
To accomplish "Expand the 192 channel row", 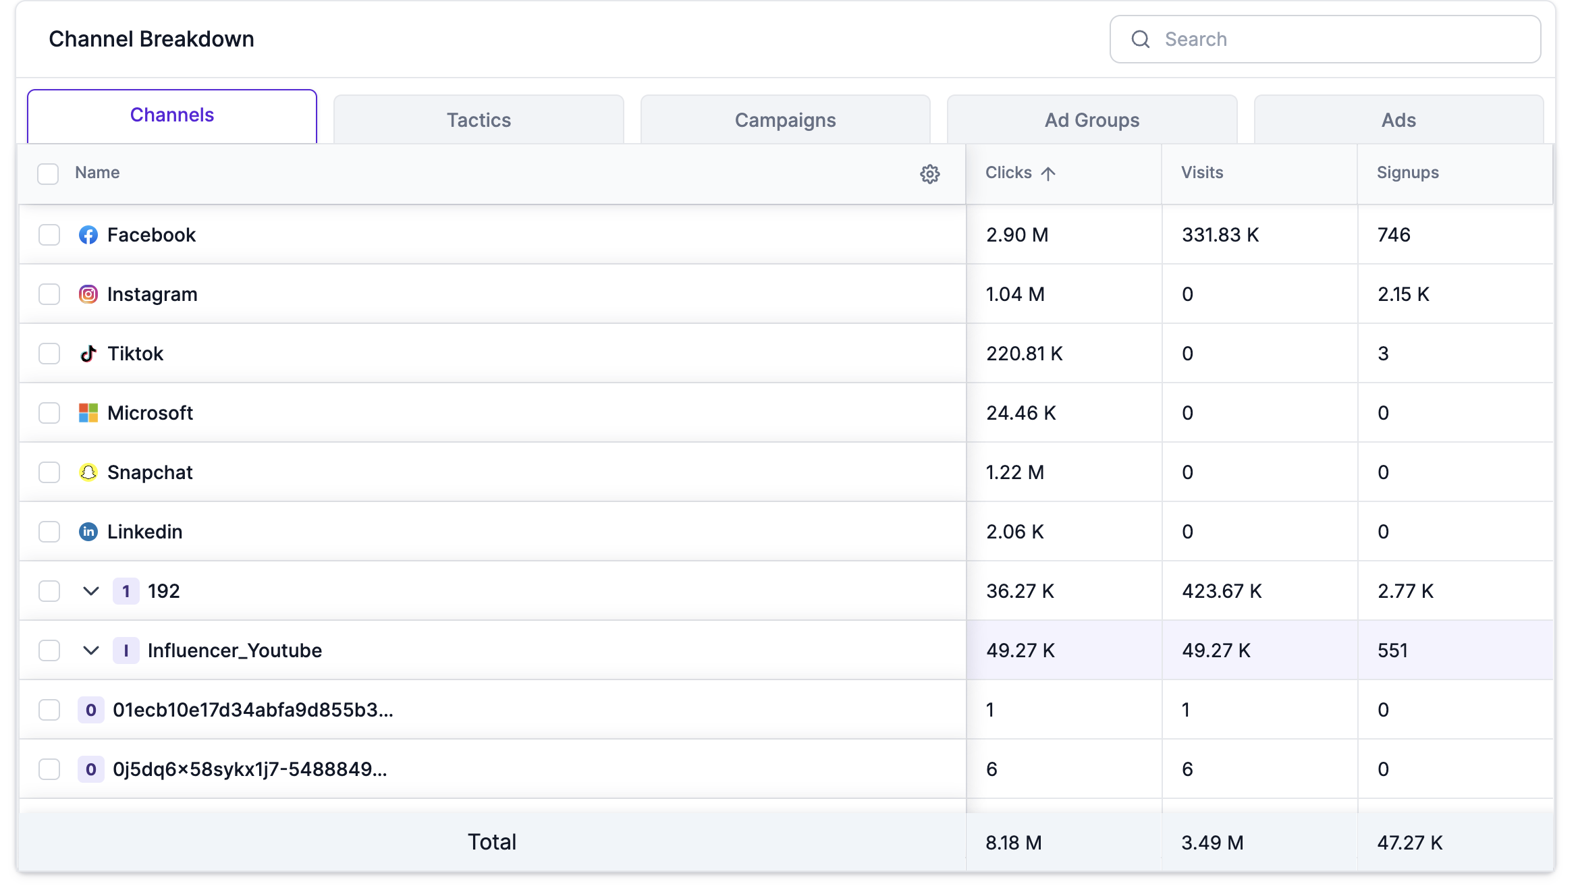I will click(x=91, y=591).
